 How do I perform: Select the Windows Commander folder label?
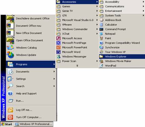click(75, 29)
